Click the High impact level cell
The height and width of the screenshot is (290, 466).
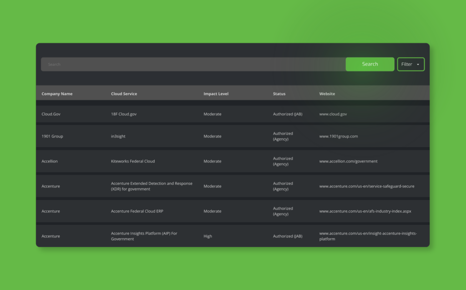(x=208, y=236)
